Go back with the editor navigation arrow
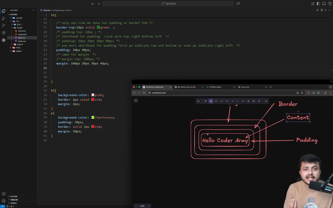Viewport: 333px width, 208px height. point(93,4)
